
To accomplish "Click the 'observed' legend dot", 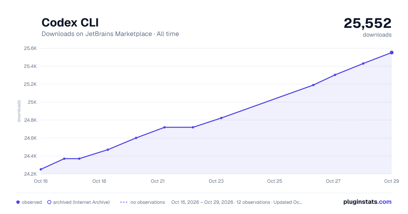I will 18,202.
